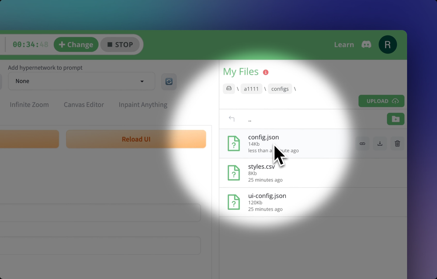Open the Discord icon in the header
This screenshot has height=279, width=437.
tap(366, 45)
